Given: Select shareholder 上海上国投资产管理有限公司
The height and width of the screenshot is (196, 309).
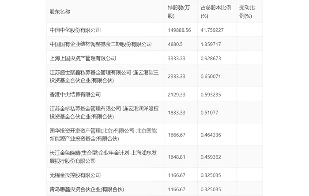Looking at the screenshot, I should 83,59.
